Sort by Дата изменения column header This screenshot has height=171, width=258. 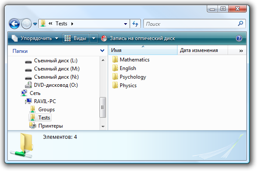point(202,50)
